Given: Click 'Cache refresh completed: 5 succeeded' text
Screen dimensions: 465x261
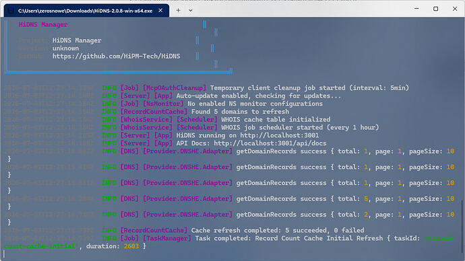Looking at the screenshot, I should click(259, 230).
